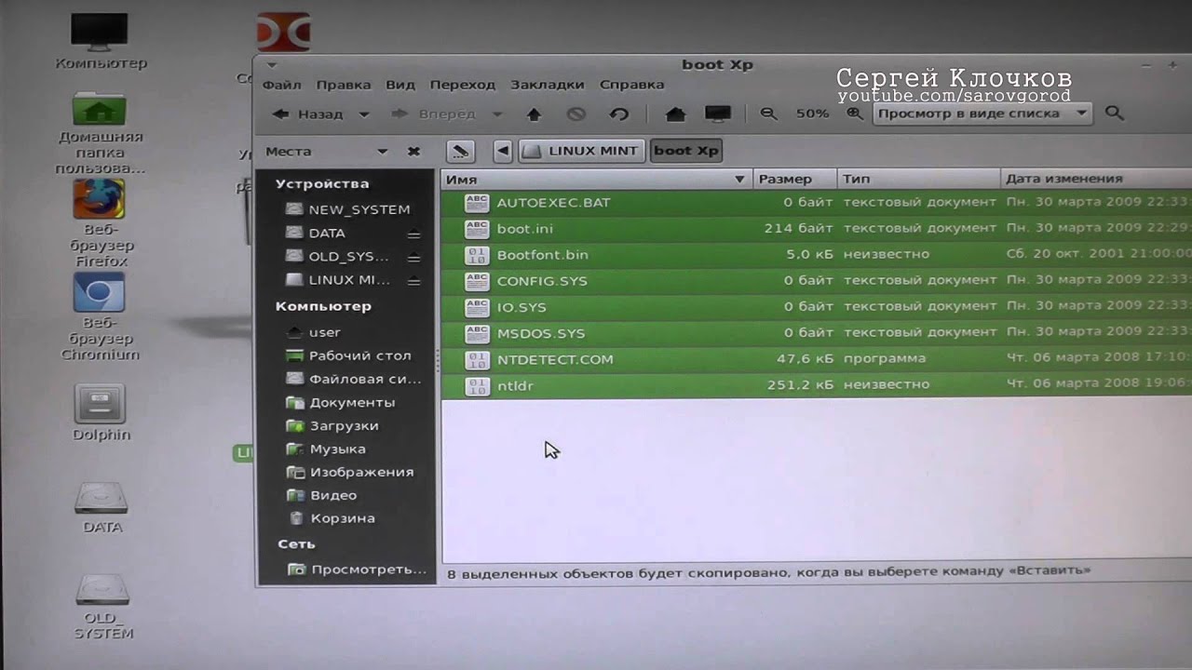1192x670 pixels.
Task: Select the Bootfont.bin file icon
Action: (x=477, y=254)
